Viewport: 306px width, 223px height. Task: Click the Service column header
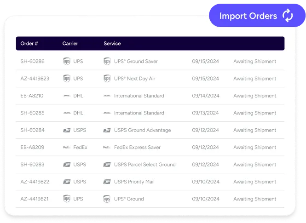pyautogui.click(x=112, y=44)
